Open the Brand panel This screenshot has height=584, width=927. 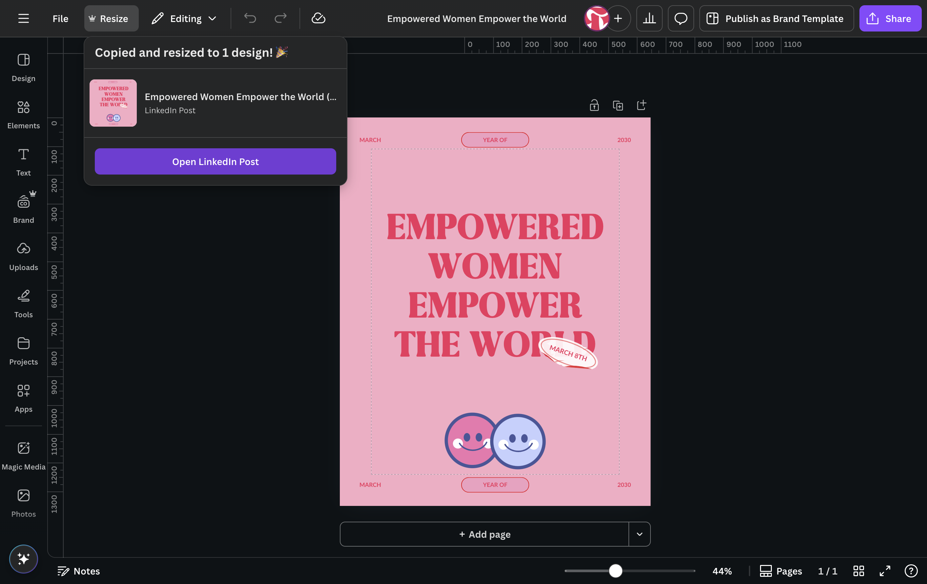[x=24, y=209]
